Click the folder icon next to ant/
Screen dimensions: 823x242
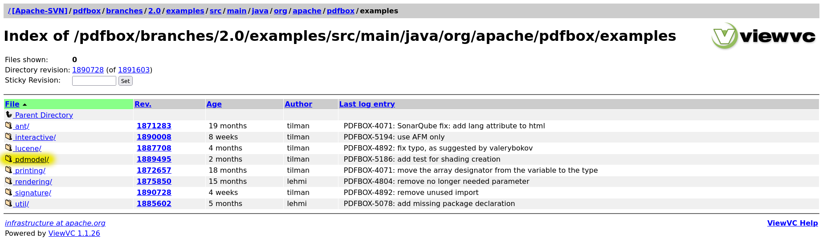(x=8, y=126)
